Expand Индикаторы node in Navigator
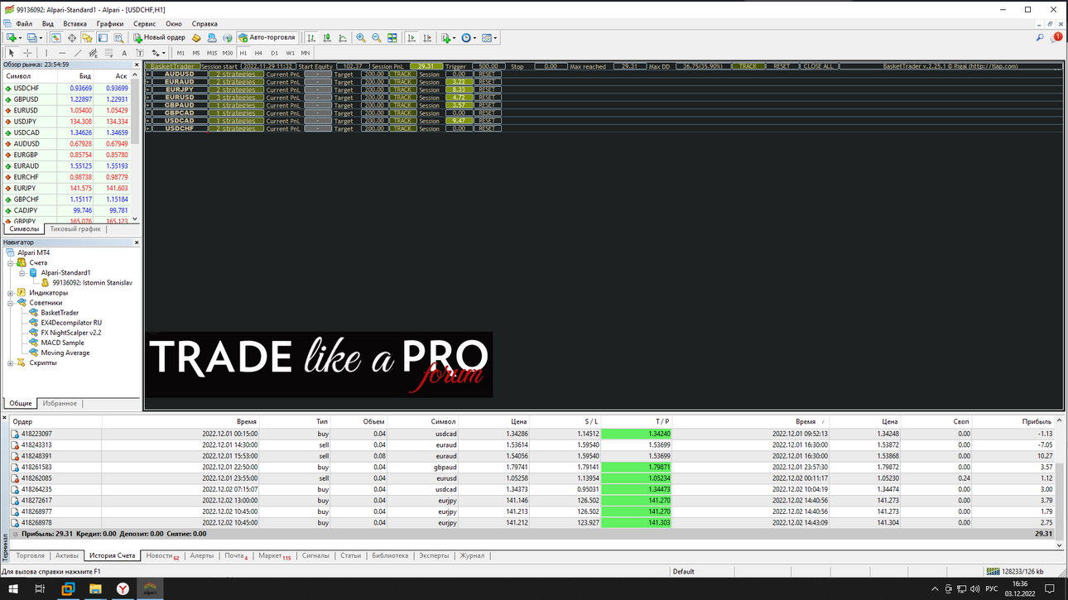1068x600 pixels. pyautogui.click(x=10, y=293)
